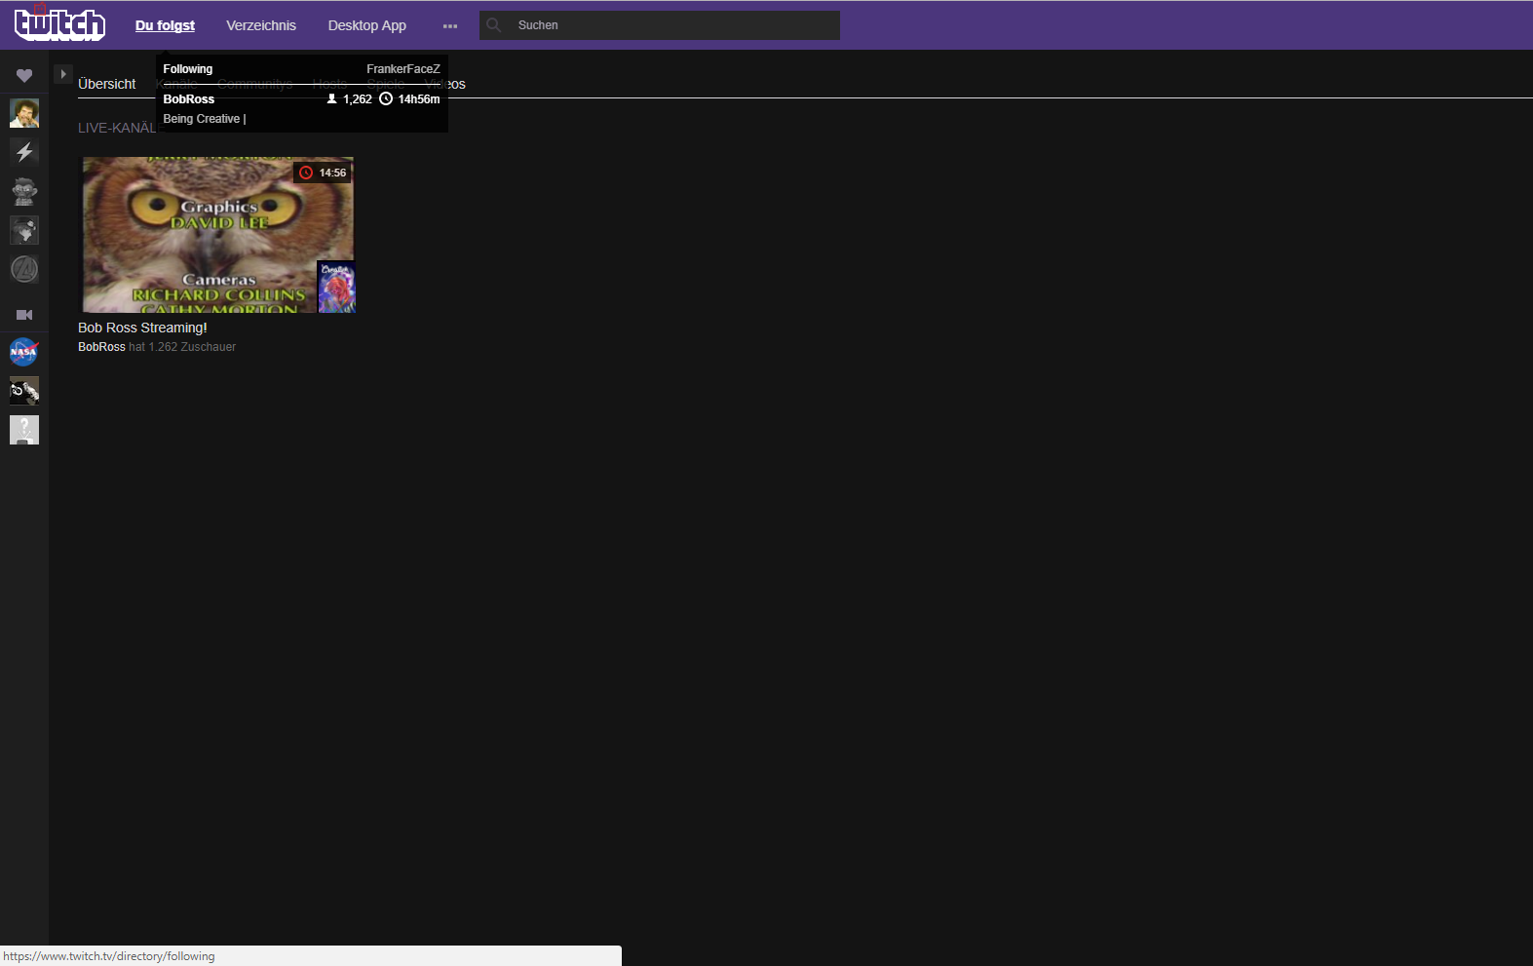Open the NASA channel avatar
1533x966 pixels.
click(x=24, y=352)
